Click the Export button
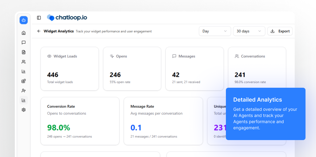 (x=280, y=31)
